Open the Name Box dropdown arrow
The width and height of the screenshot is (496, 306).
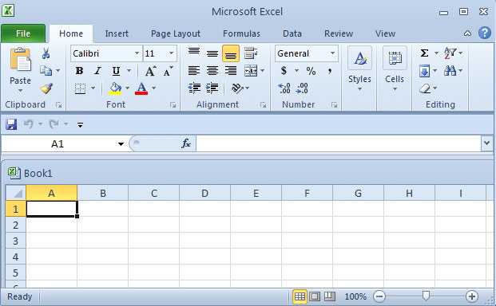click(x=121, y=144)
